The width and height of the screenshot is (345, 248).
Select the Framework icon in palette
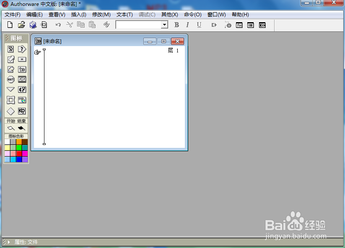coord(10,100)
